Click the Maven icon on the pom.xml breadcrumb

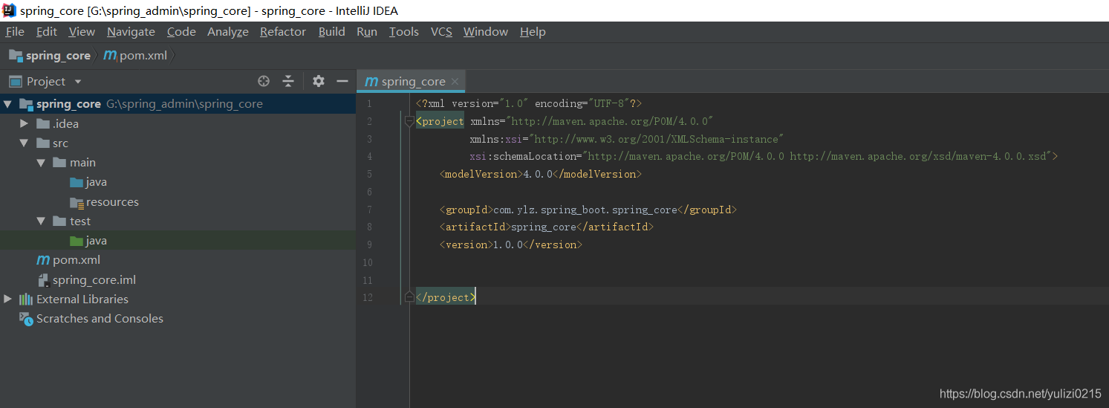coord(110,55)
